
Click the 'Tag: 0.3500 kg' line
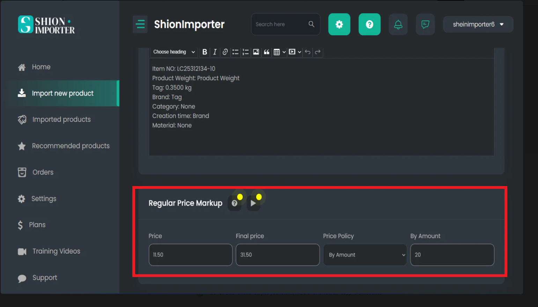click(172, 87)
